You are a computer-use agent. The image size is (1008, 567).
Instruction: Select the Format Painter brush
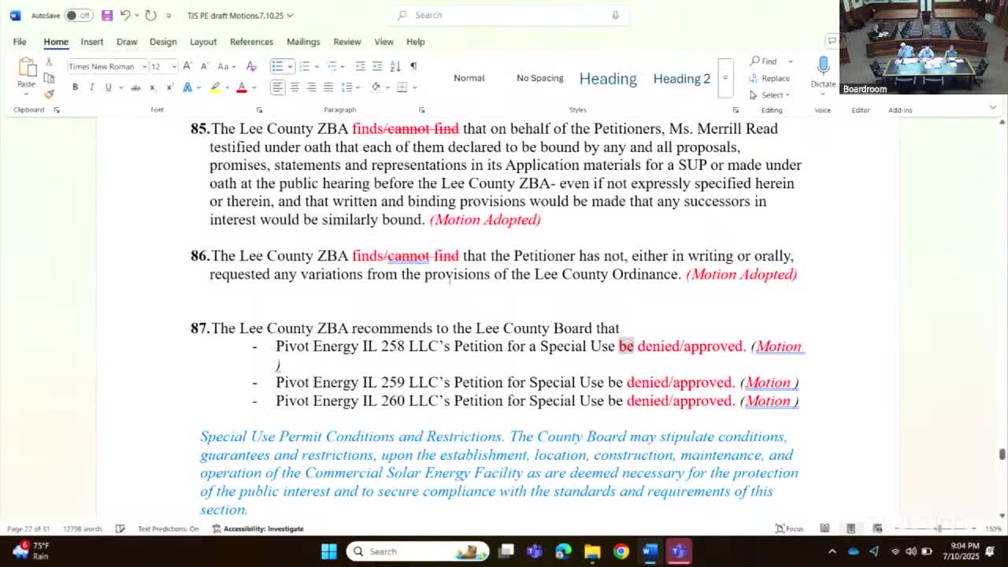pyautogui.click(x=49, y=94)
